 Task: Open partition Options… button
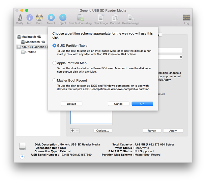103,131
